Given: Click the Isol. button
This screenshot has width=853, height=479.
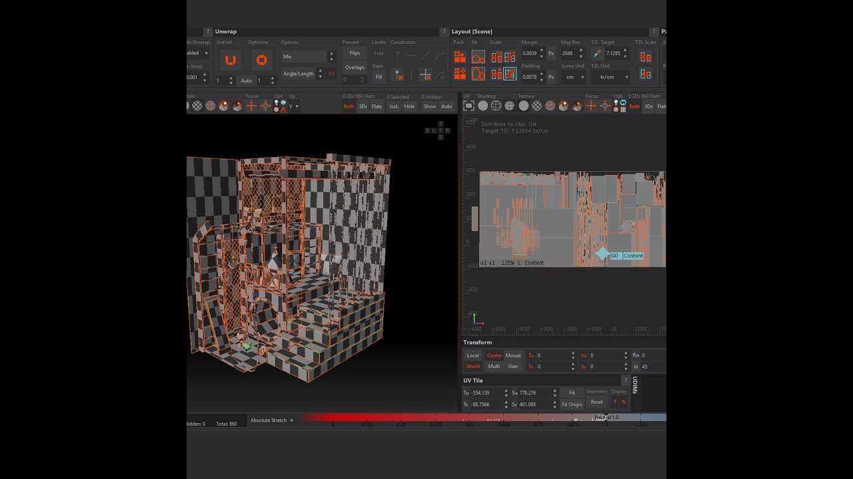Looking at the screenshot, I should pyautogui.click(x=394, y=106).
